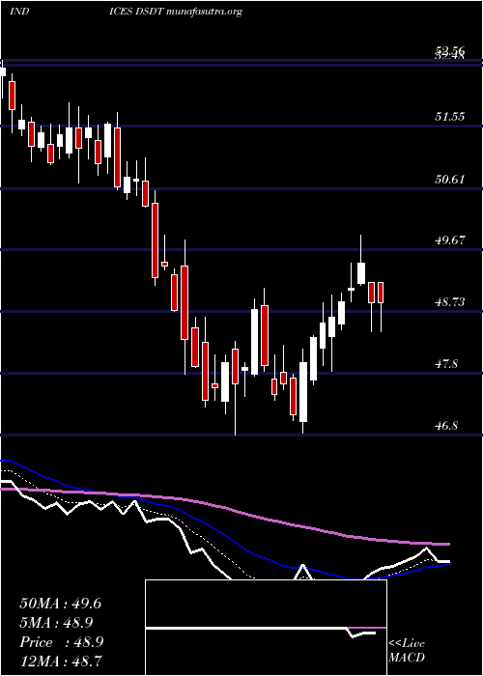Click the munafasutra.org title text

204,12
